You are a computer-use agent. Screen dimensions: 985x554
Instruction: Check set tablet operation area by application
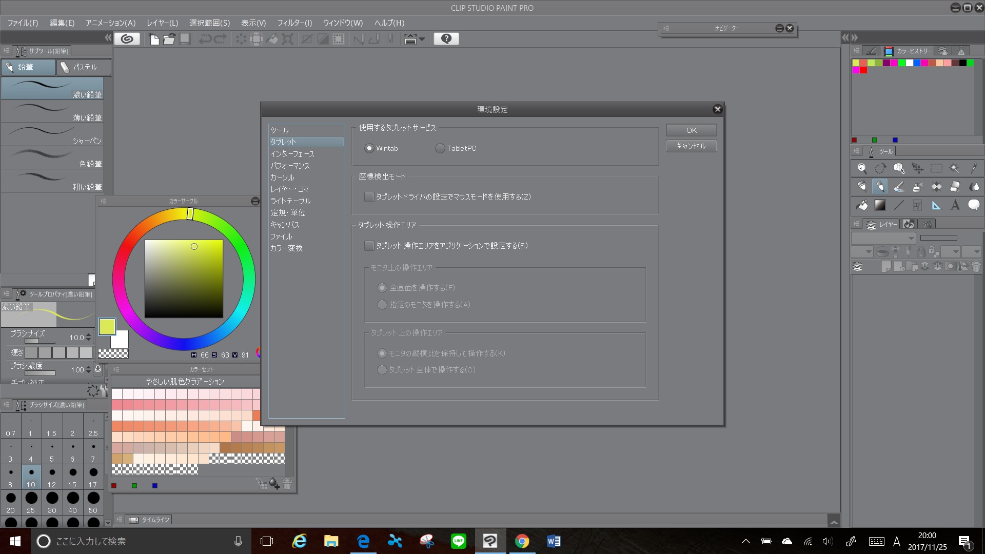(369, 246)
